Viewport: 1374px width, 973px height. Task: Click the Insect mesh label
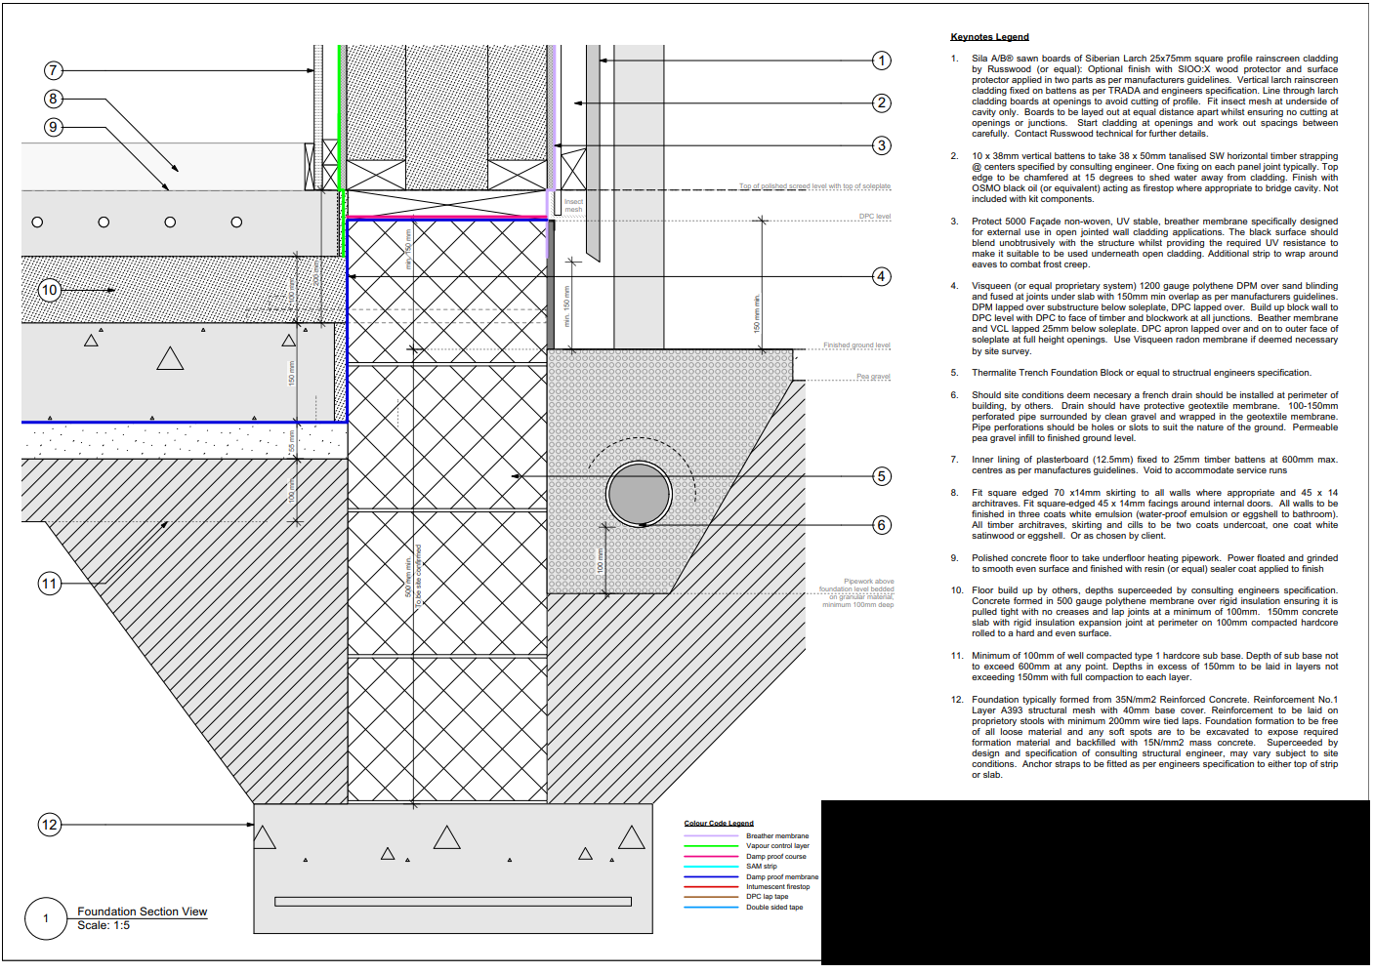coord(573,206)
